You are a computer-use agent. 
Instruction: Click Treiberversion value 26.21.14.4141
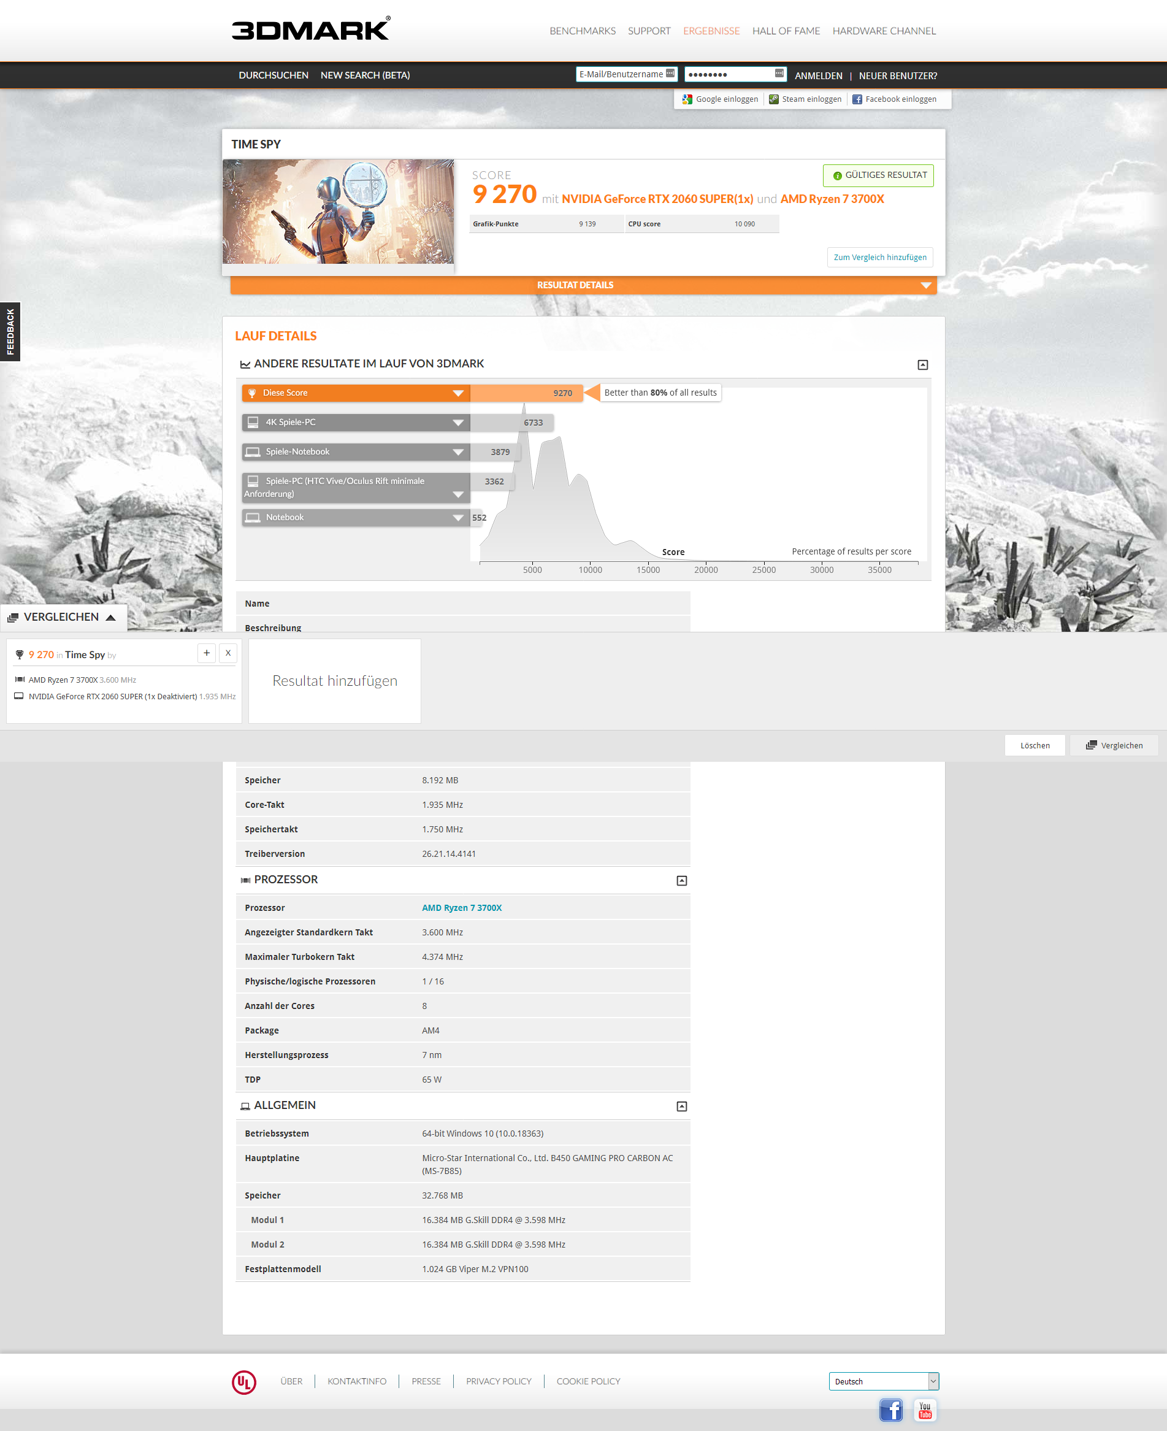(449, 854)
